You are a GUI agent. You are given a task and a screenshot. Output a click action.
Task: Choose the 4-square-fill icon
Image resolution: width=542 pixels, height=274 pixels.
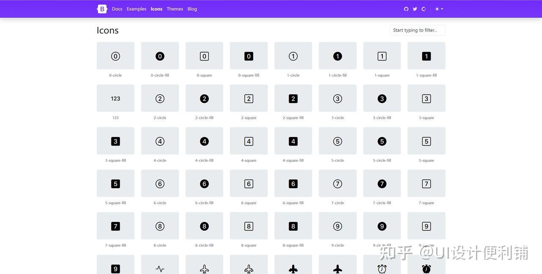293,141
